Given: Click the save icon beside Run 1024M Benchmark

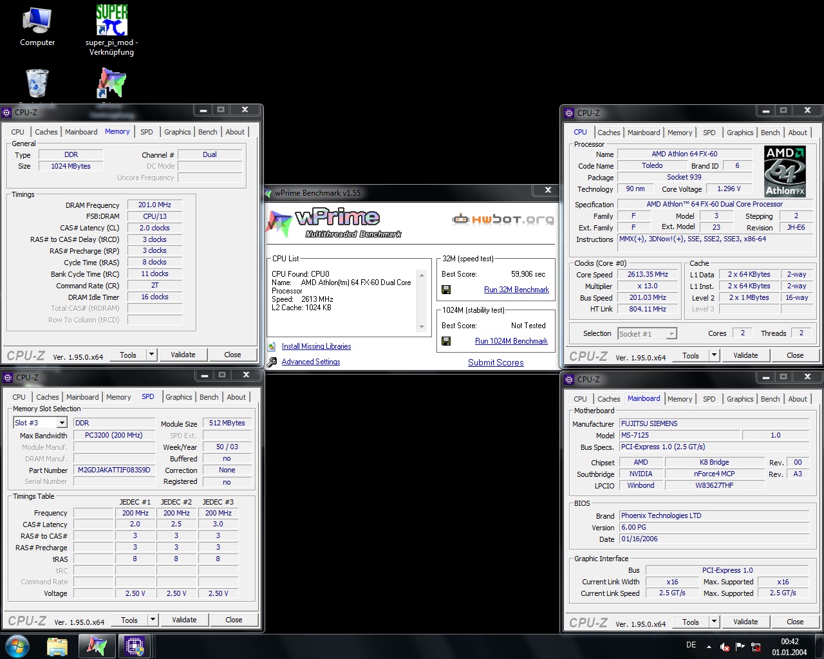Looking at the screenshot, I should 446,341.
